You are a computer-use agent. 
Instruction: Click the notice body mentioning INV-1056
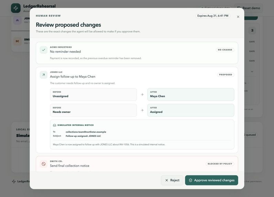109,144
